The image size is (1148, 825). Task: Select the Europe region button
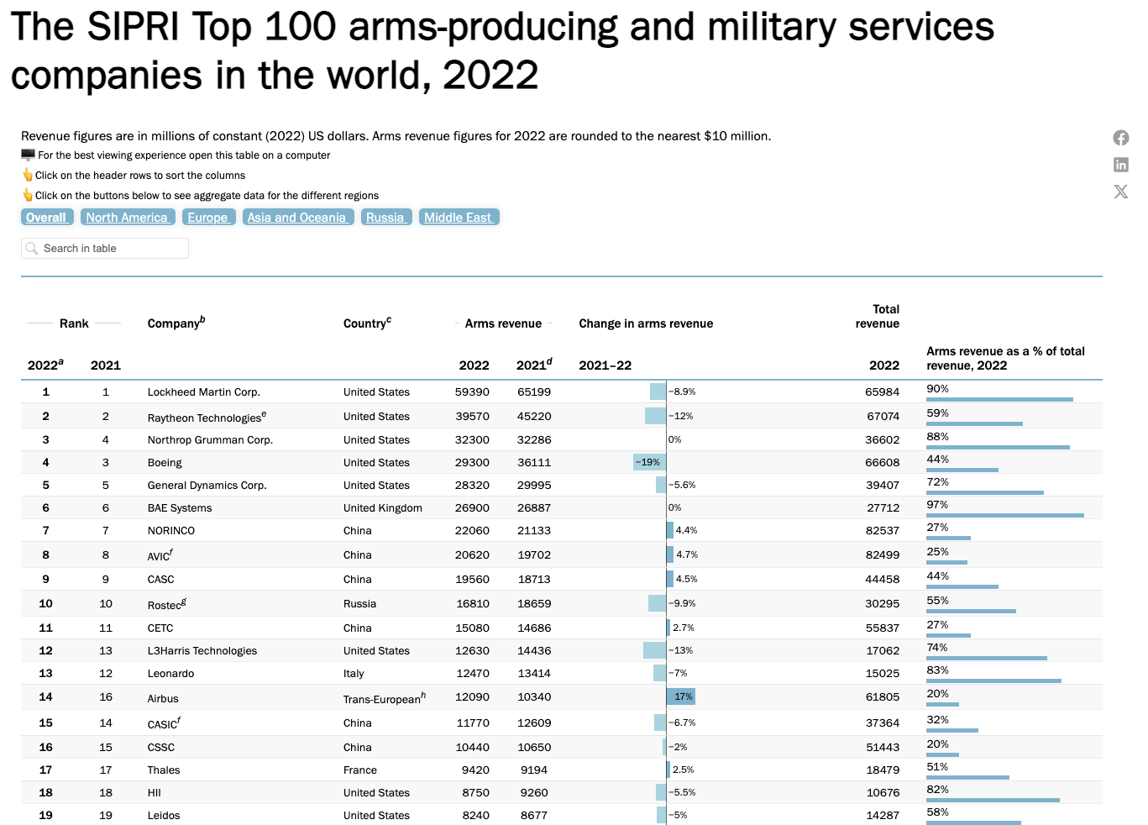tap(208, 217)
